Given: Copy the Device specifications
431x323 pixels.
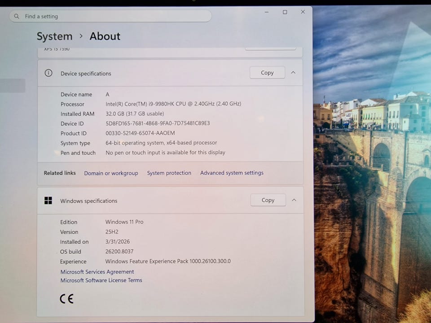Looking at the screenshot, I should pyautogui.click(x=267, y=73).
